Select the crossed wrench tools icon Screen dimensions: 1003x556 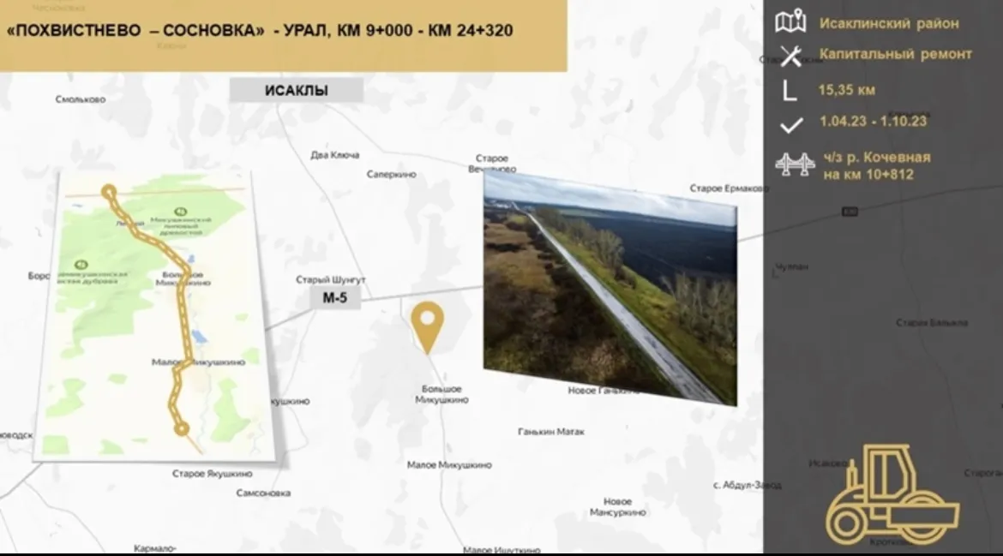pyautogui.click(x=790, y=56)
